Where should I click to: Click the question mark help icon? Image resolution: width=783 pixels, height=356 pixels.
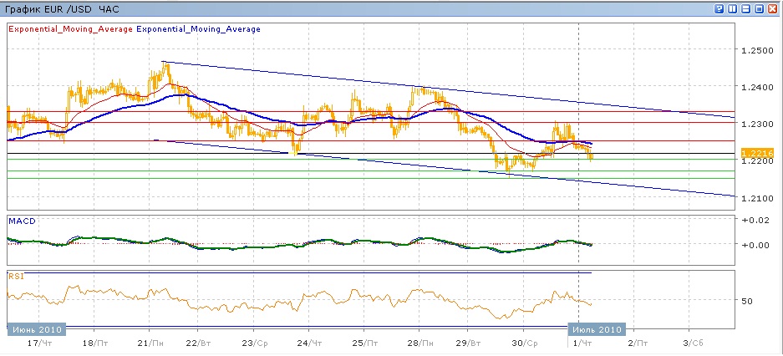(x=719, y=8)
